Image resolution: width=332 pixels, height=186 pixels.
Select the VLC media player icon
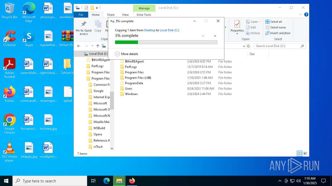[10, 152]
